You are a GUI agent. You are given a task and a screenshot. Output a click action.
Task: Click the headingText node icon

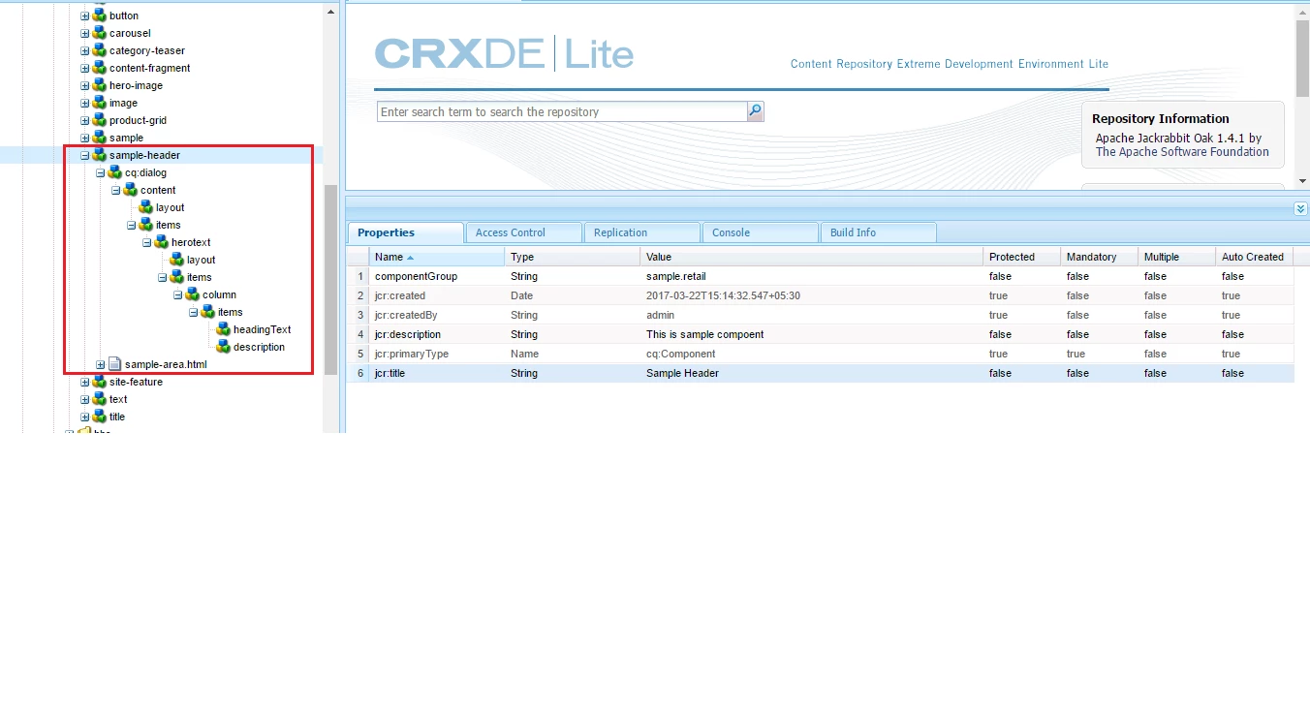click(x=223, y=329)
